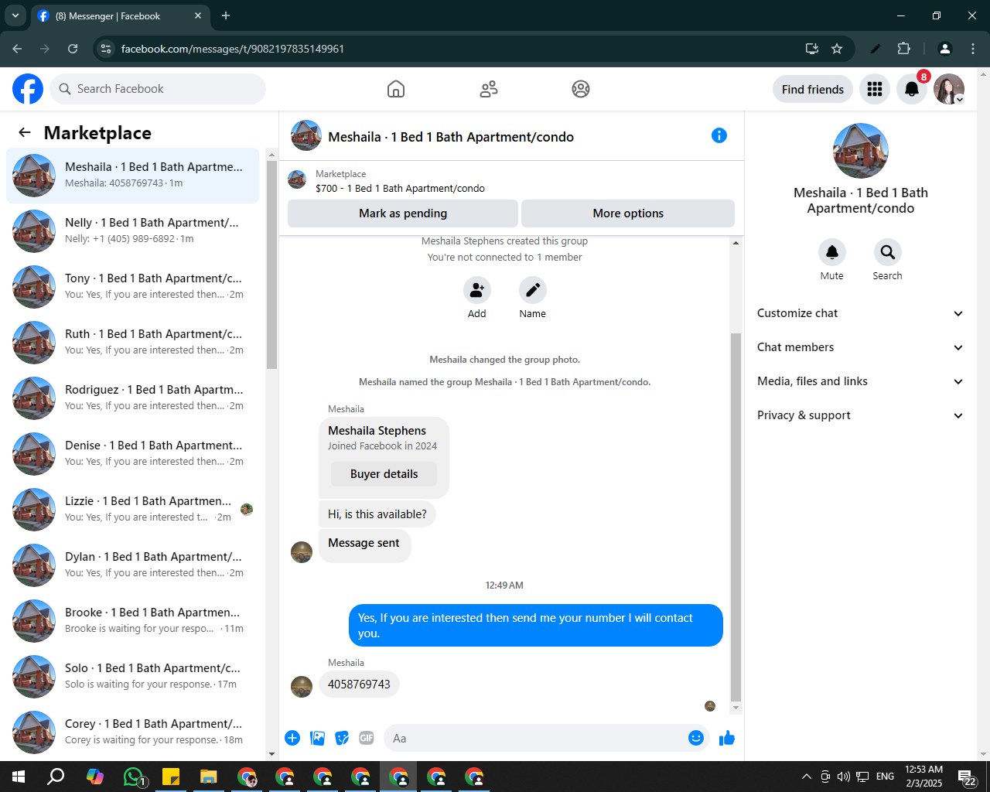Open the Chrome three-dot menu
The height and width of the screenshot is (792, 990).
[973, 49]
